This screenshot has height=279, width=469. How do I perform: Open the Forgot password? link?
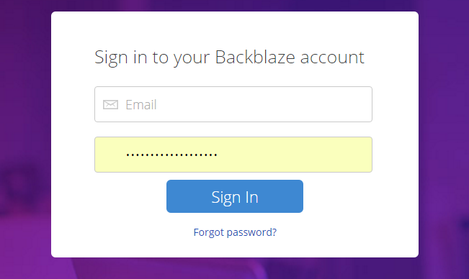coord(235,232)
